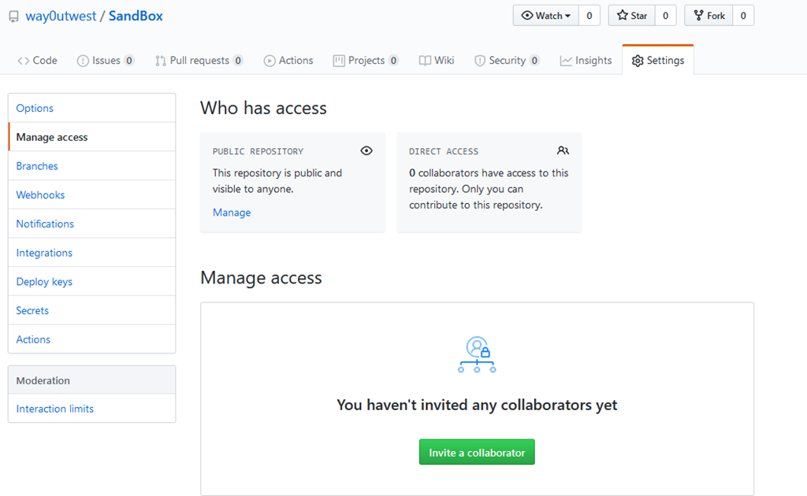This screenshot has height=496, width=807.
Task: Open the Actions tab in repo navigation
Action: point(288,61)
